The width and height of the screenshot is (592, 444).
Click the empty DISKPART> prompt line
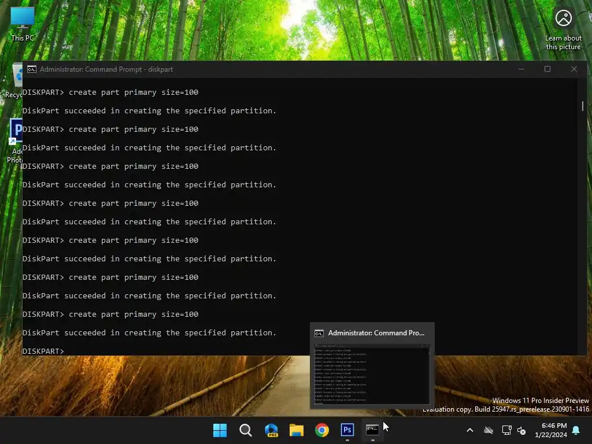click(x=43, y=351)
